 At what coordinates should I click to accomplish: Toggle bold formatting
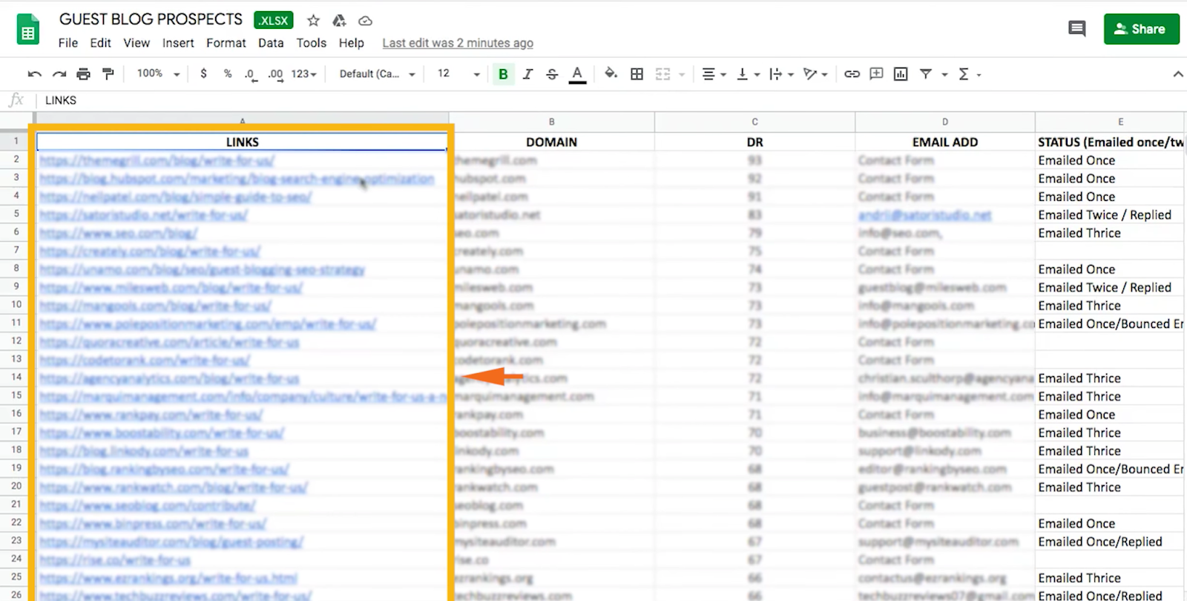click(503, 74)
